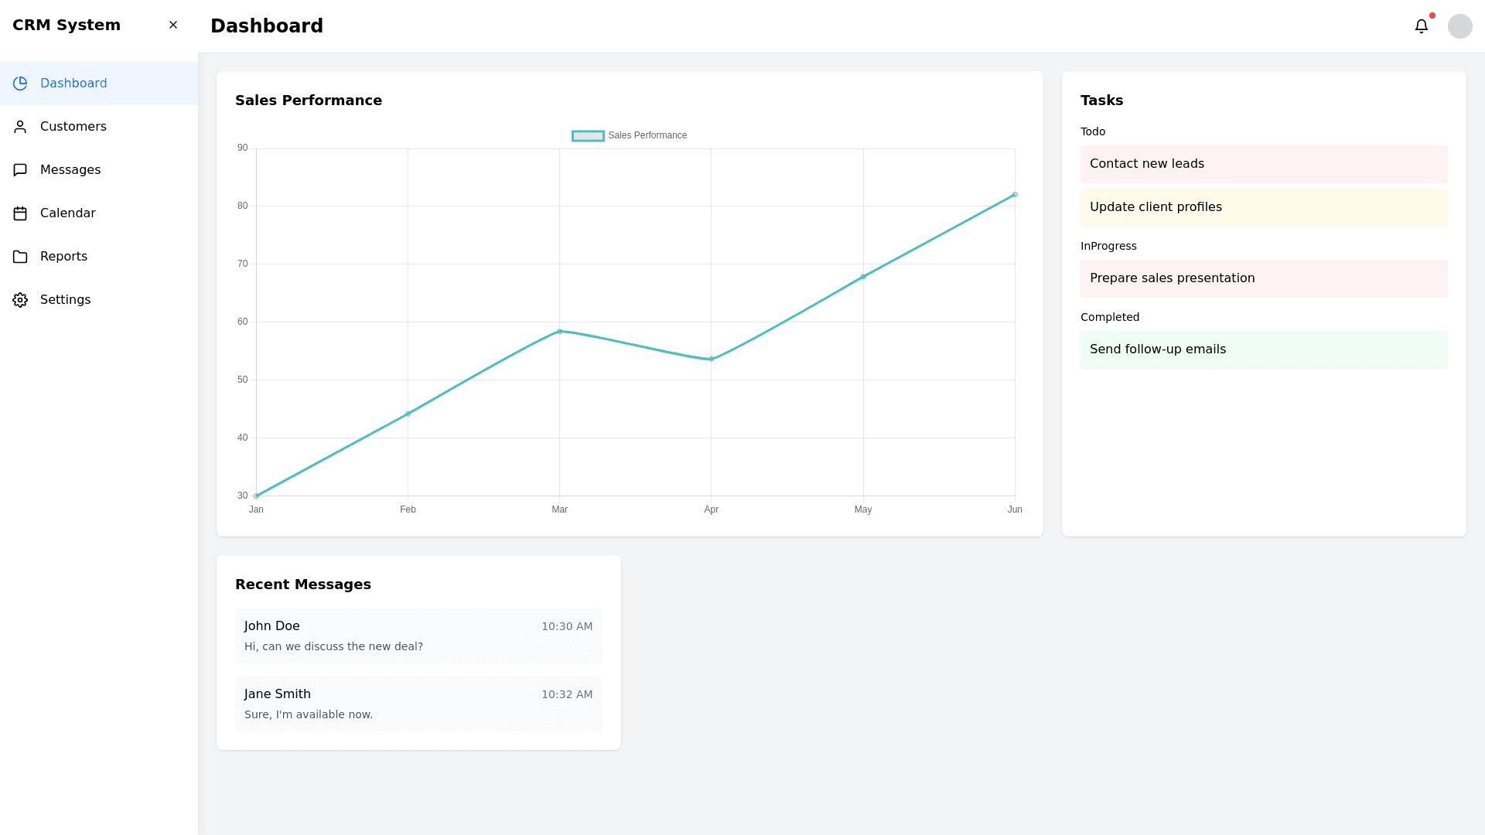Open notifications via the bell icon
The height and width of the screenshot is (835, 1485).
point(1422,26)
